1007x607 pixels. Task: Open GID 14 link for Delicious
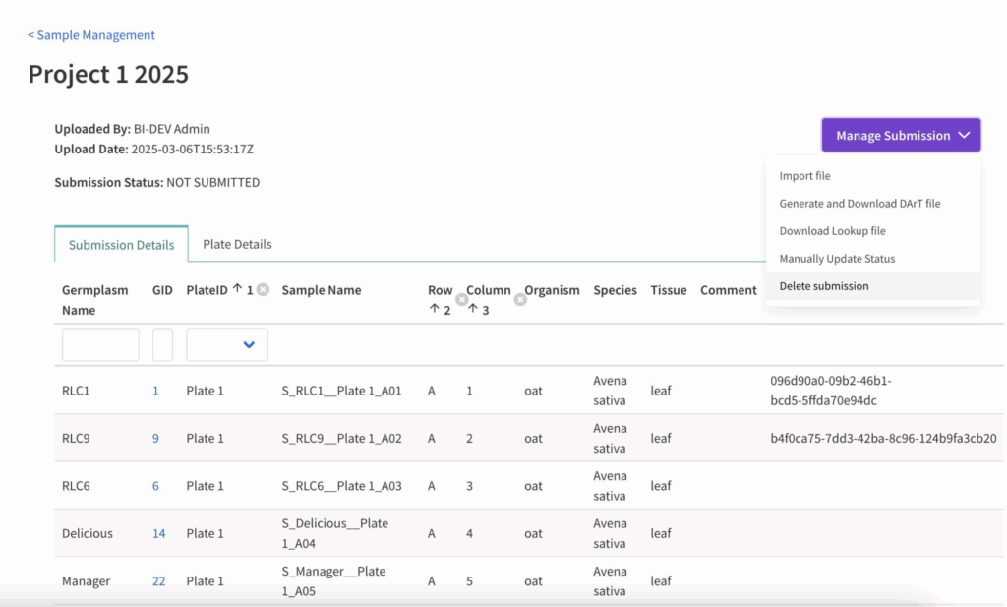(x=158, y=533)
